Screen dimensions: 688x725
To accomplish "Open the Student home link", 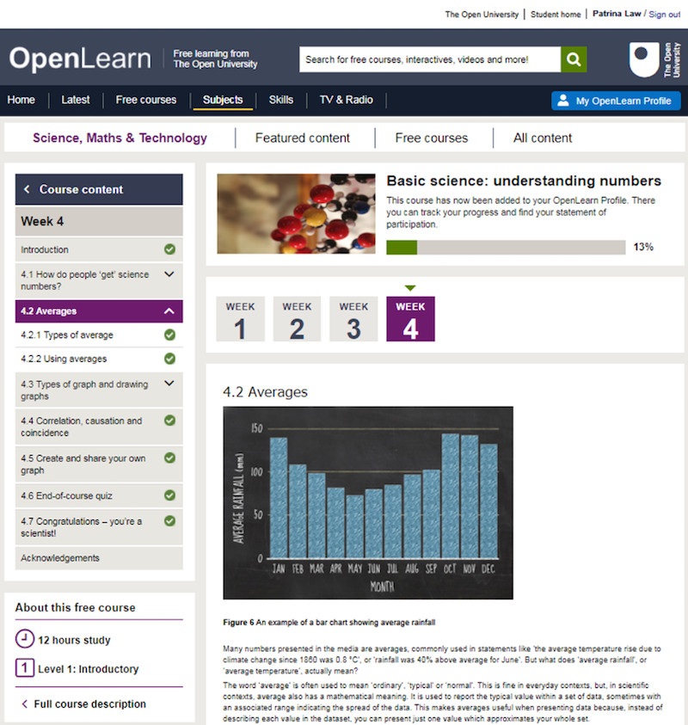I will point(556,15).
